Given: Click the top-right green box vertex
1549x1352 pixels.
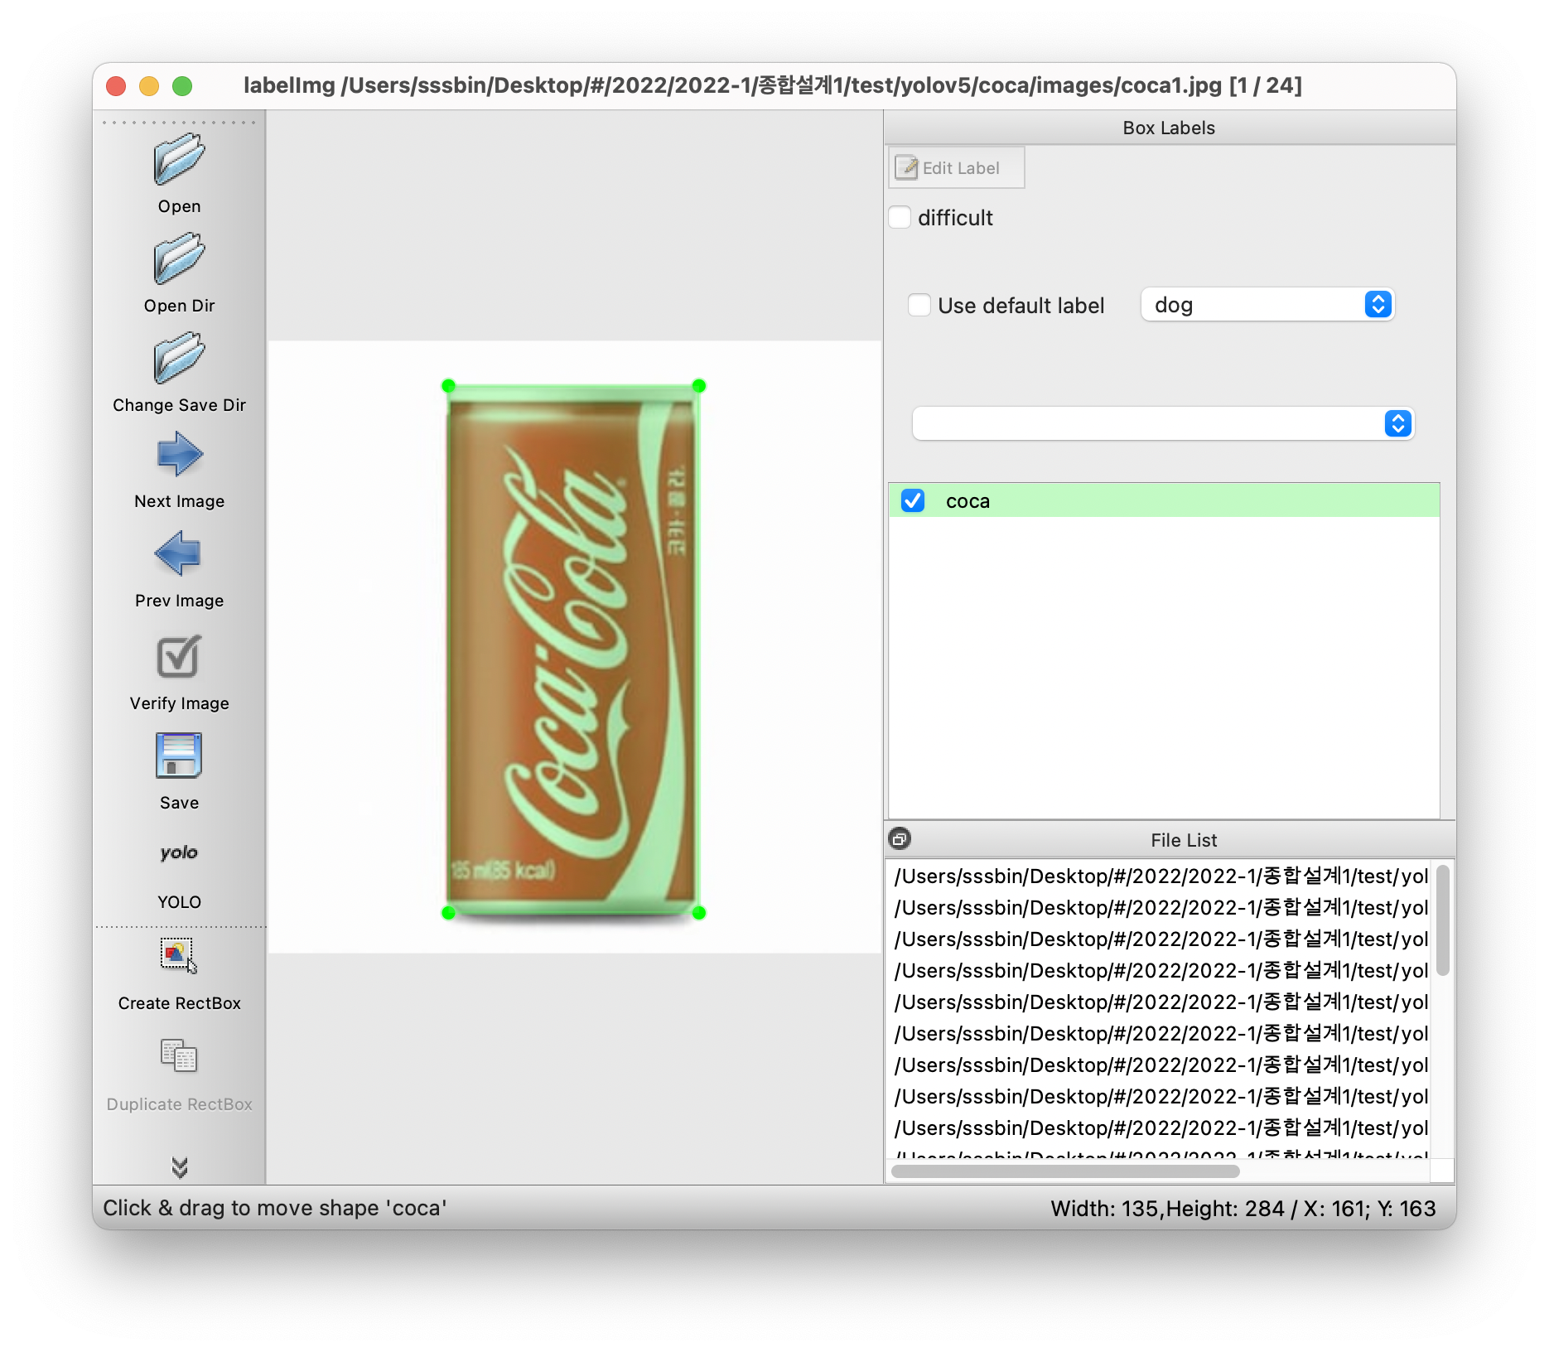Looking at the screenshot, I should coord(698,385).
